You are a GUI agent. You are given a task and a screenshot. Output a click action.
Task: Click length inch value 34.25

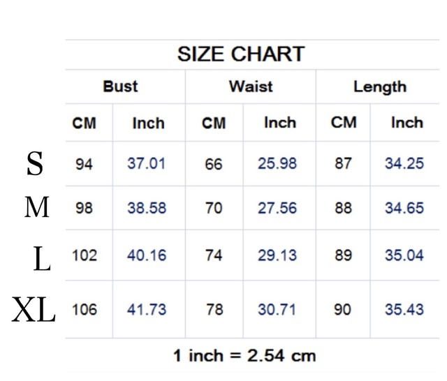click(404, 163)
